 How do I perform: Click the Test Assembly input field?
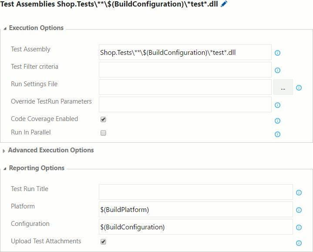(185, 52)
